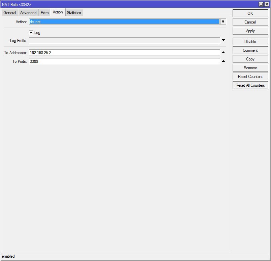Screen dimensions: 271x261
Task: Click the To Ports field 3389
Action: (125, 61)
